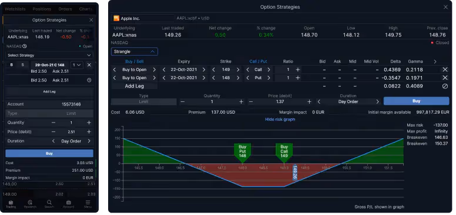Switch to the Positions tab
The image size is (456, 215).
42,9
